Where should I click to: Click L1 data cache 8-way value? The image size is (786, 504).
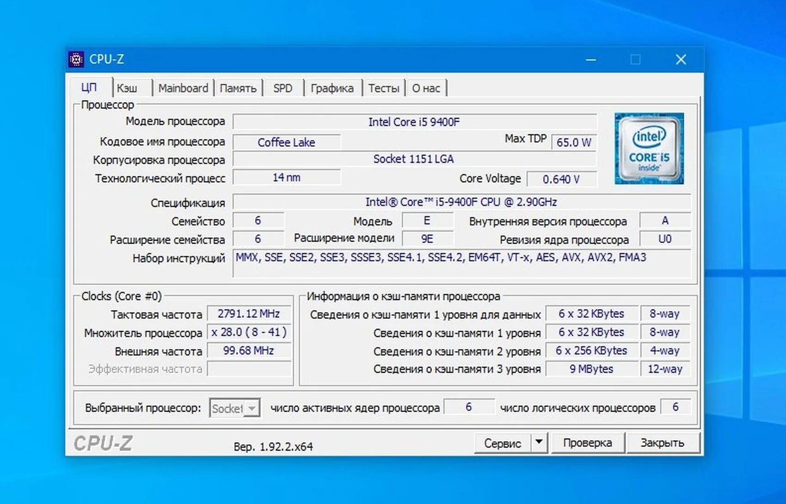665,314
